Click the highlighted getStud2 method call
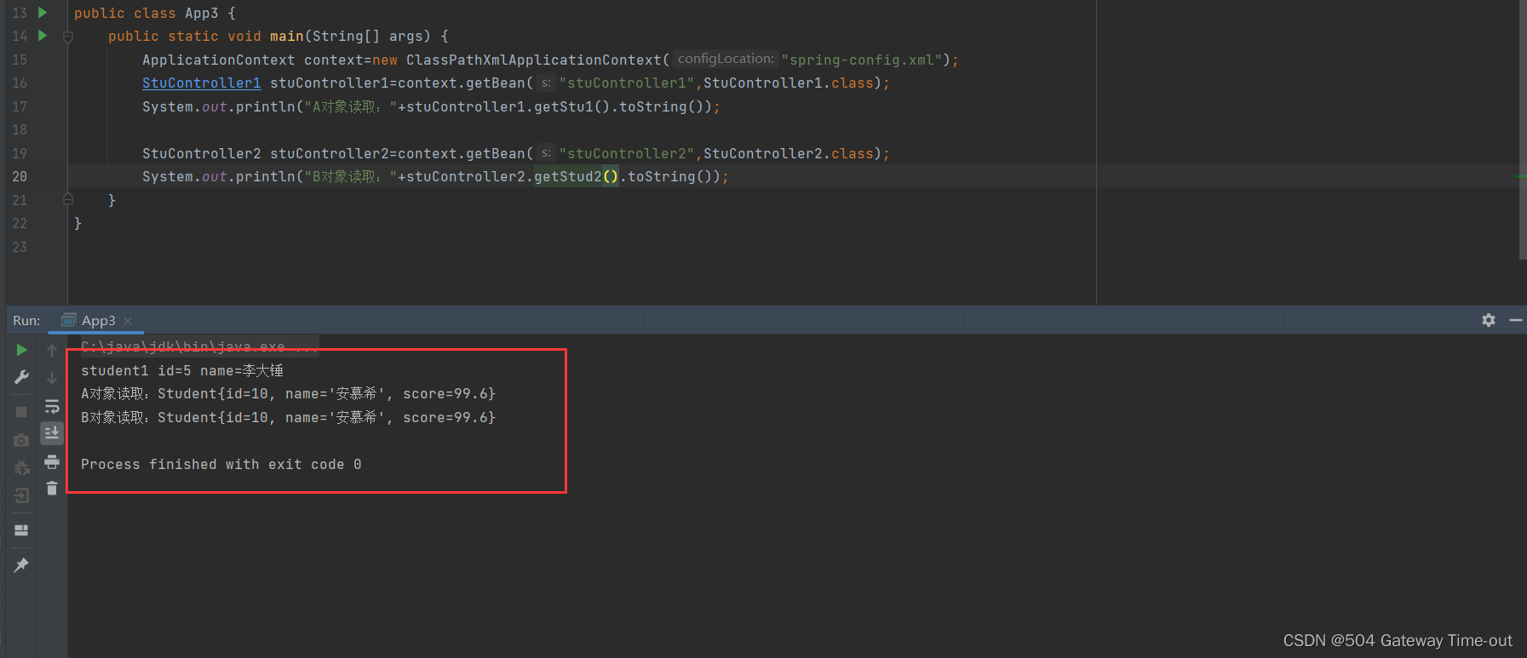Image resolution: width=1527 pixels, height=658 pixels. (568, 176)
